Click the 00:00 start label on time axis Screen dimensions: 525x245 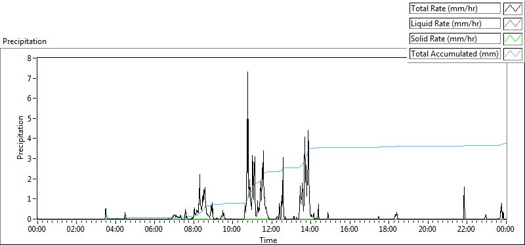(x=37, y=230)
